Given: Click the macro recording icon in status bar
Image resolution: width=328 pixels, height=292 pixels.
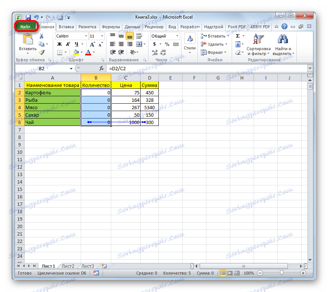Looking at the screenshot, I should pos(96,273).
